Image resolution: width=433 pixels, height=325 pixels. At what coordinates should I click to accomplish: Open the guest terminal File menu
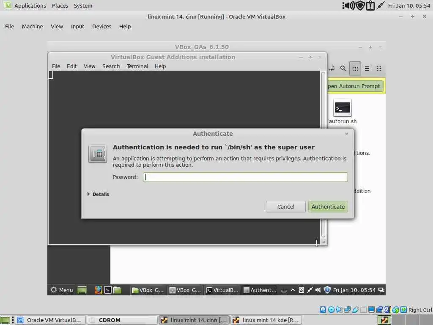(x=56, y=66)
